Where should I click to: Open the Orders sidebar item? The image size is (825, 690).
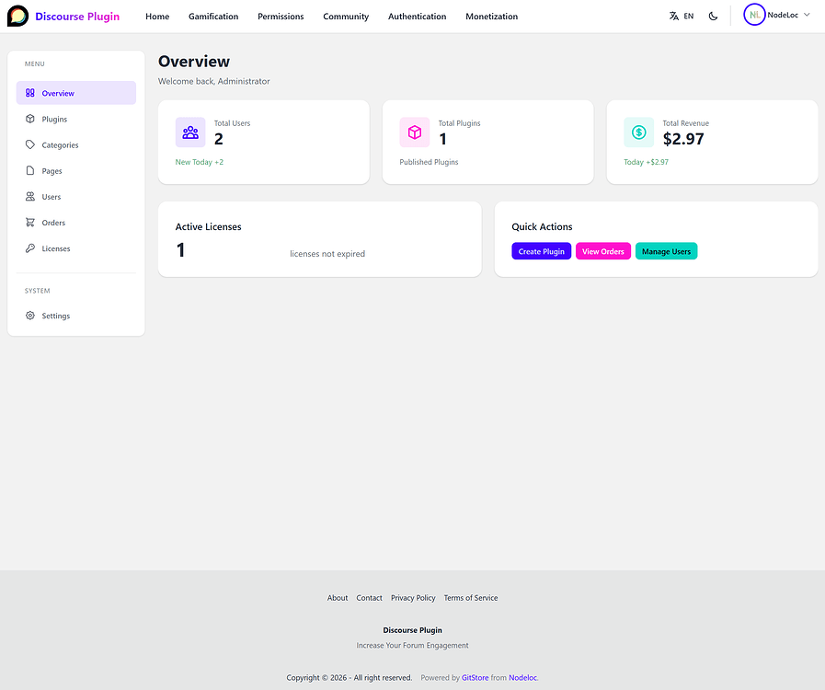pos(53,223)
